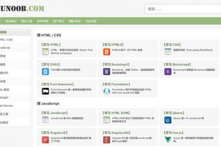Open 本地书签 in the green nav bar
221x147 pixels.
tap(91, 21)
